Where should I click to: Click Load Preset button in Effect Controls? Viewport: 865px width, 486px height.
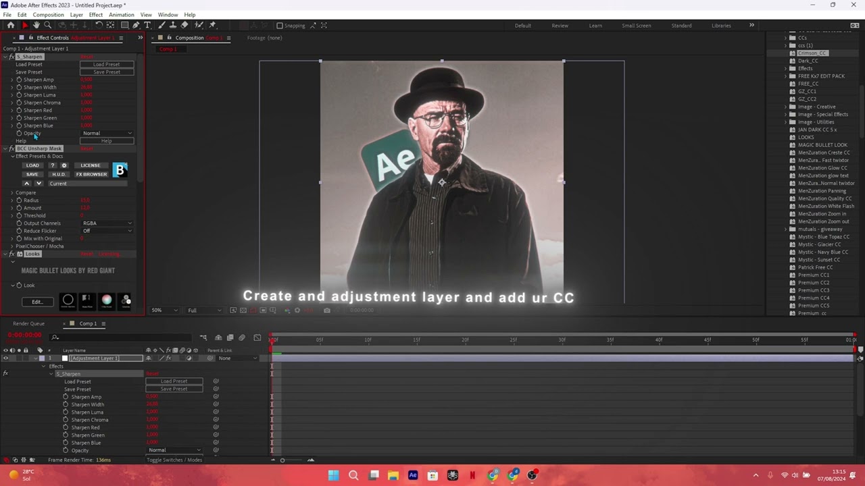coord(107,65)
